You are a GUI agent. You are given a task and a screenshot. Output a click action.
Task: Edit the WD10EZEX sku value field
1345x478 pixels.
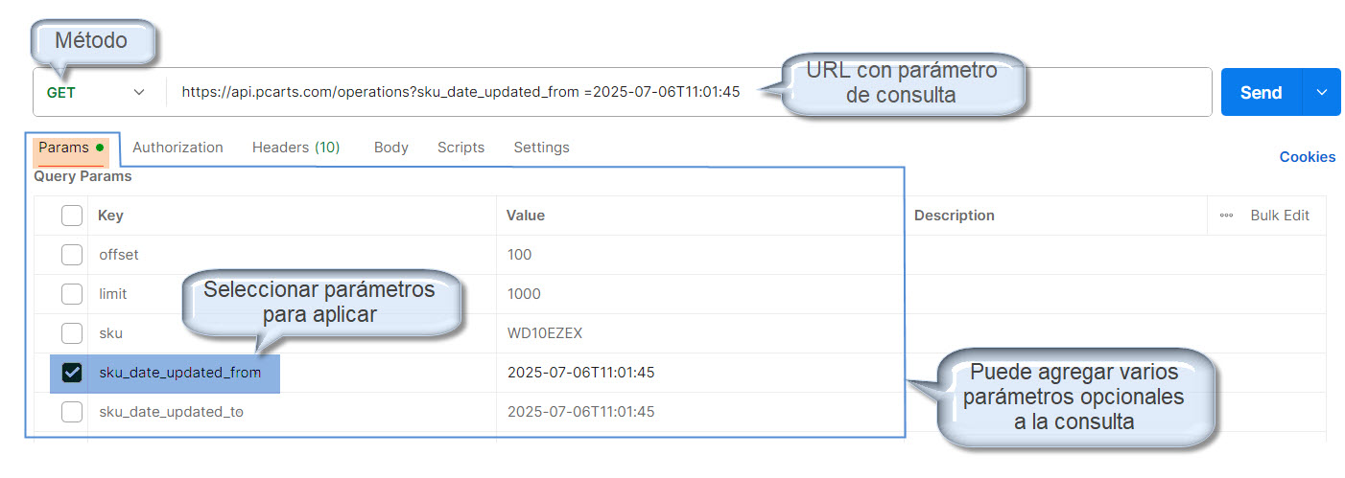coord(544,333)
